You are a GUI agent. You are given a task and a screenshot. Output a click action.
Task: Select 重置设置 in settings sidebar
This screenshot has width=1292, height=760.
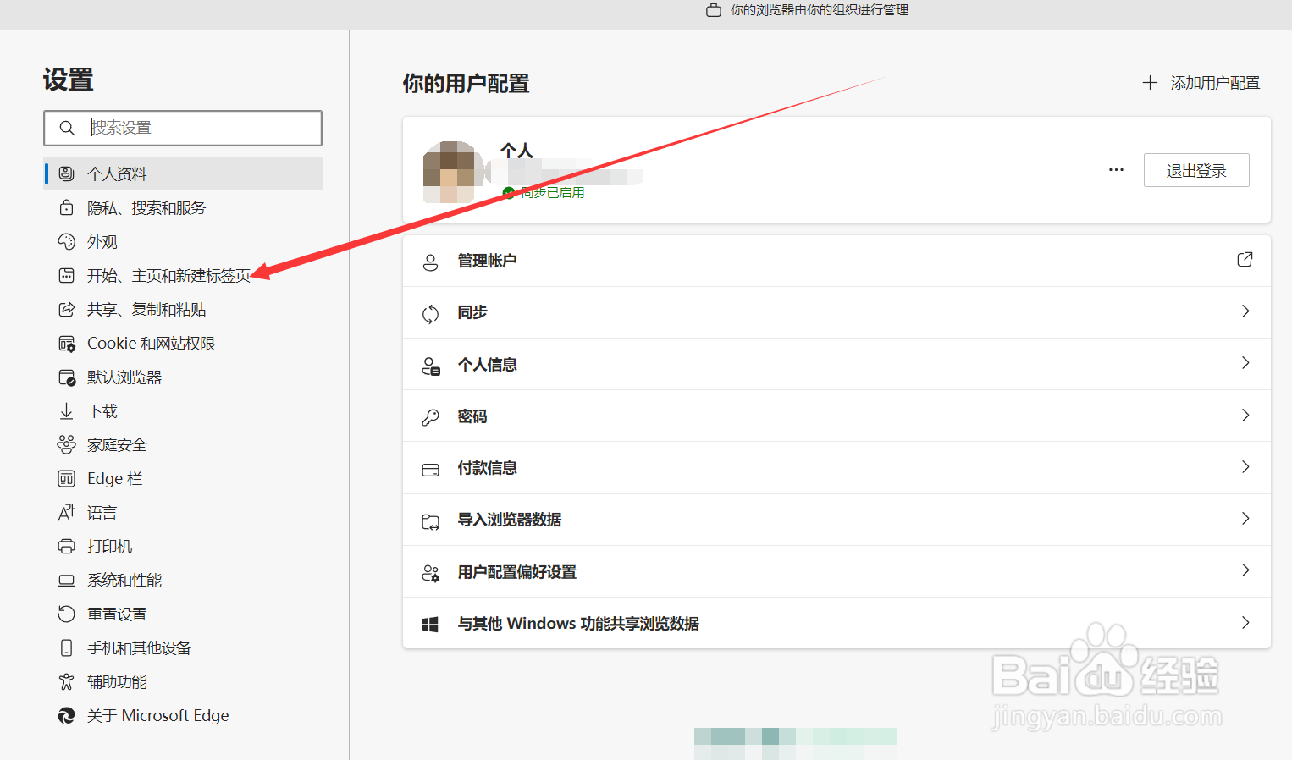[x=183, y=614]
